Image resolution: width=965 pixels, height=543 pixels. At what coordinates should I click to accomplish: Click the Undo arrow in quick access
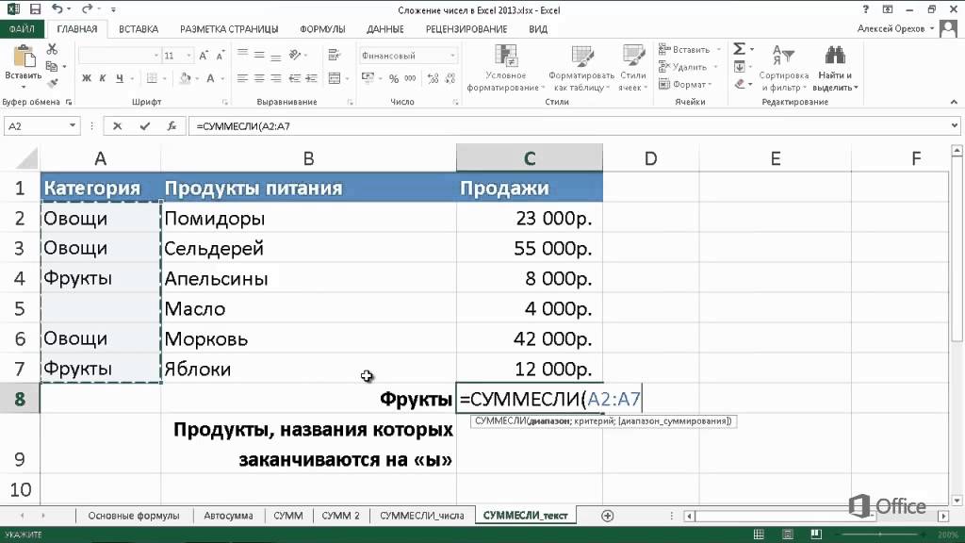pos(57,9)
